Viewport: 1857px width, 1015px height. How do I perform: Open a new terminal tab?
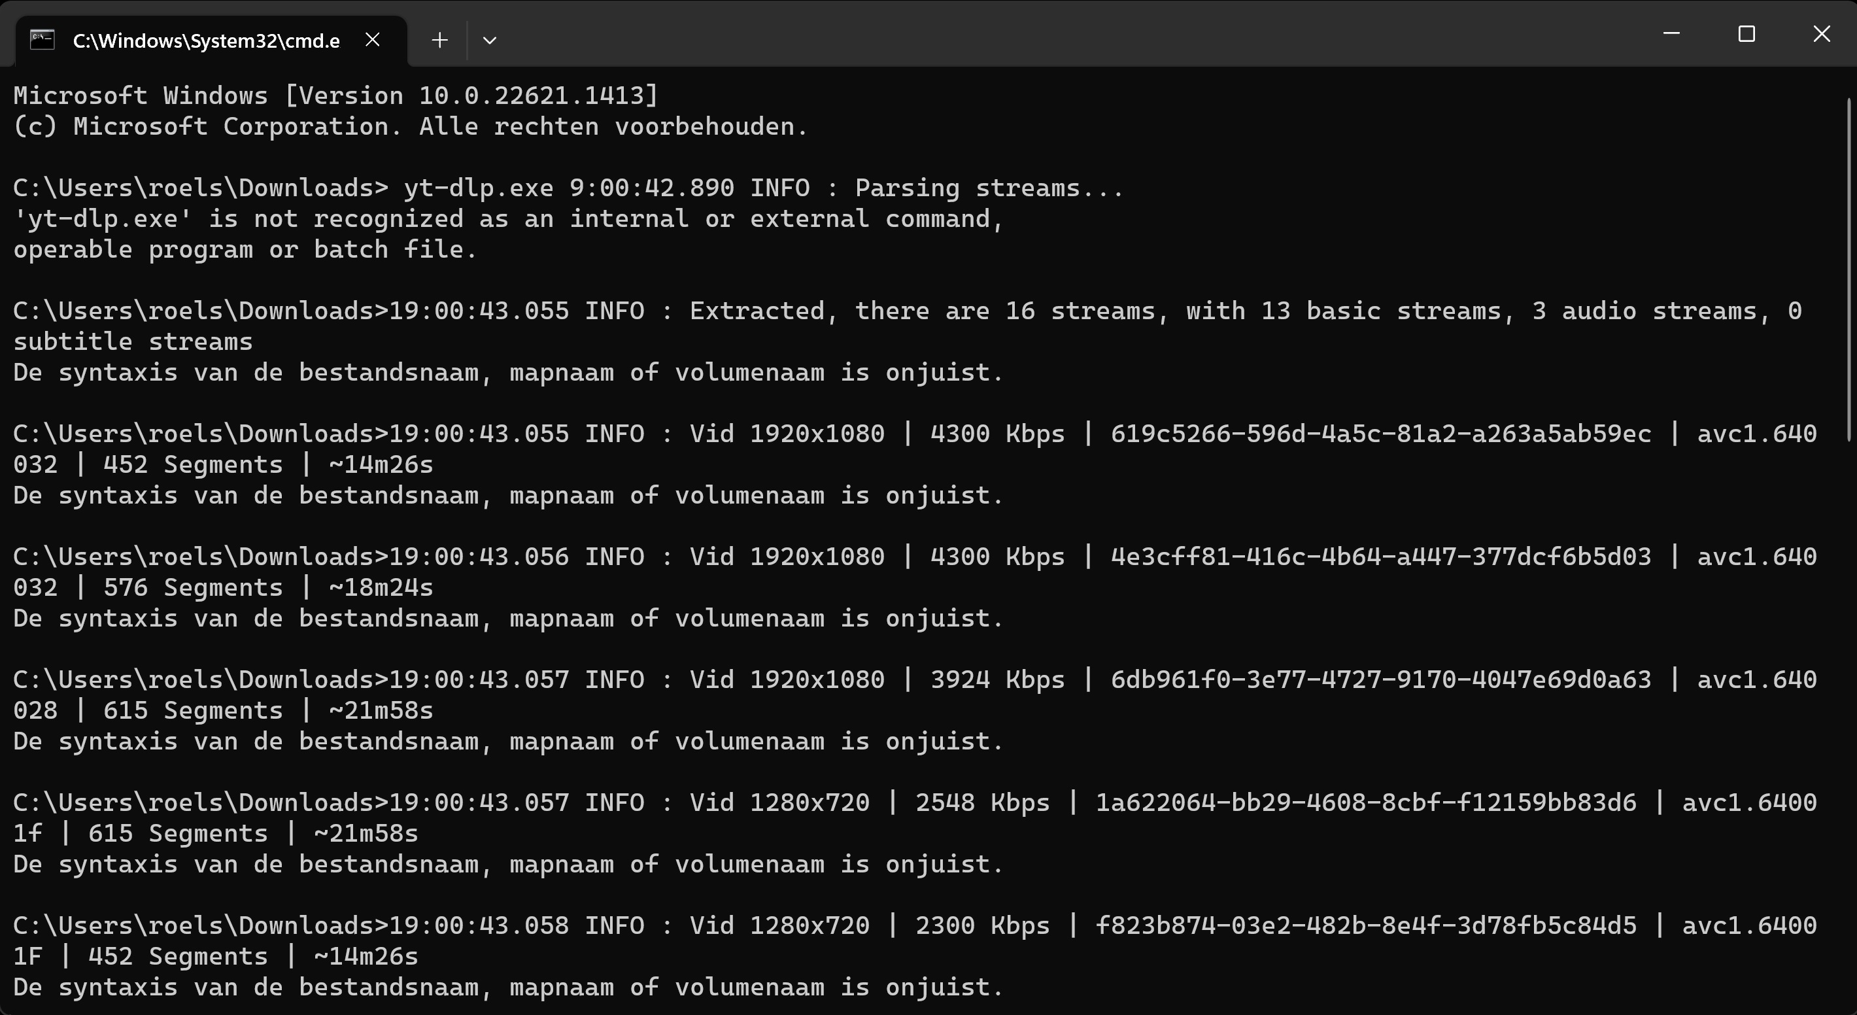pyautogui.click(x=440, y=40)
